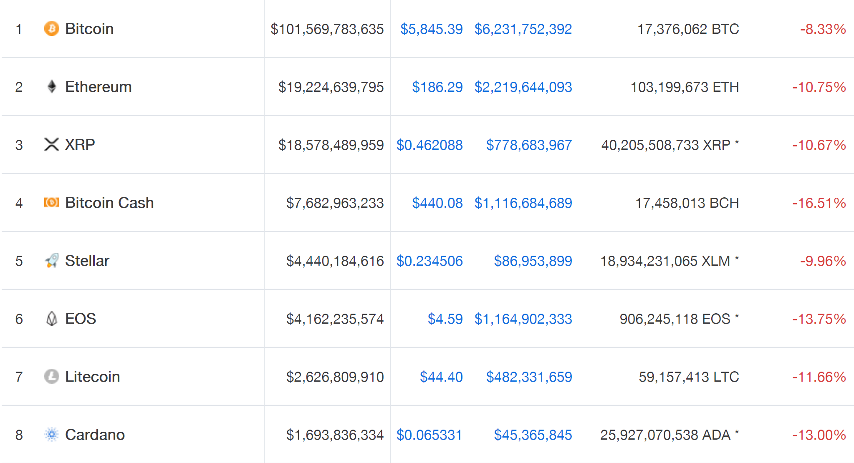Open the XRP name link

coord(80,145)
